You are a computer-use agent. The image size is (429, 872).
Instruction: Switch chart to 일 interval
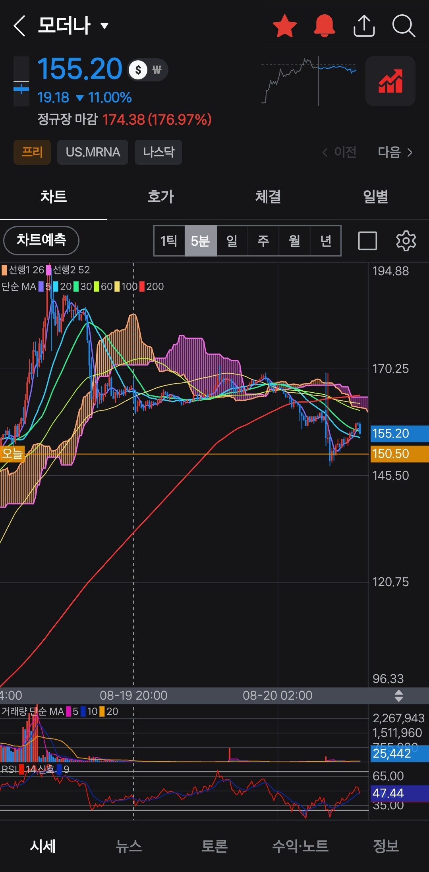pos(232,241)
